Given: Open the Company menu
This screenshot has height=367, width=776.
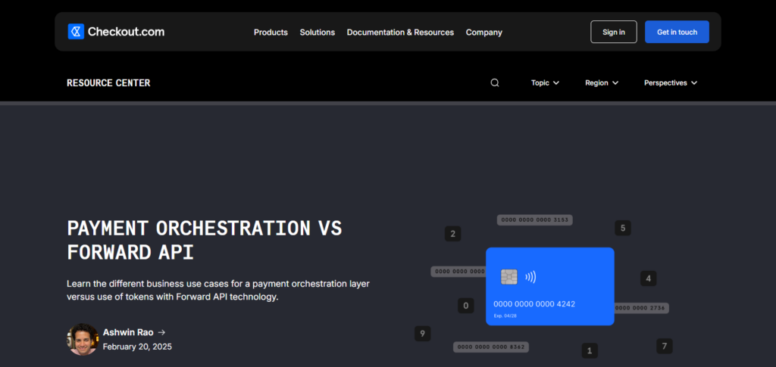Looking at the screenshot, I should 484,32.
